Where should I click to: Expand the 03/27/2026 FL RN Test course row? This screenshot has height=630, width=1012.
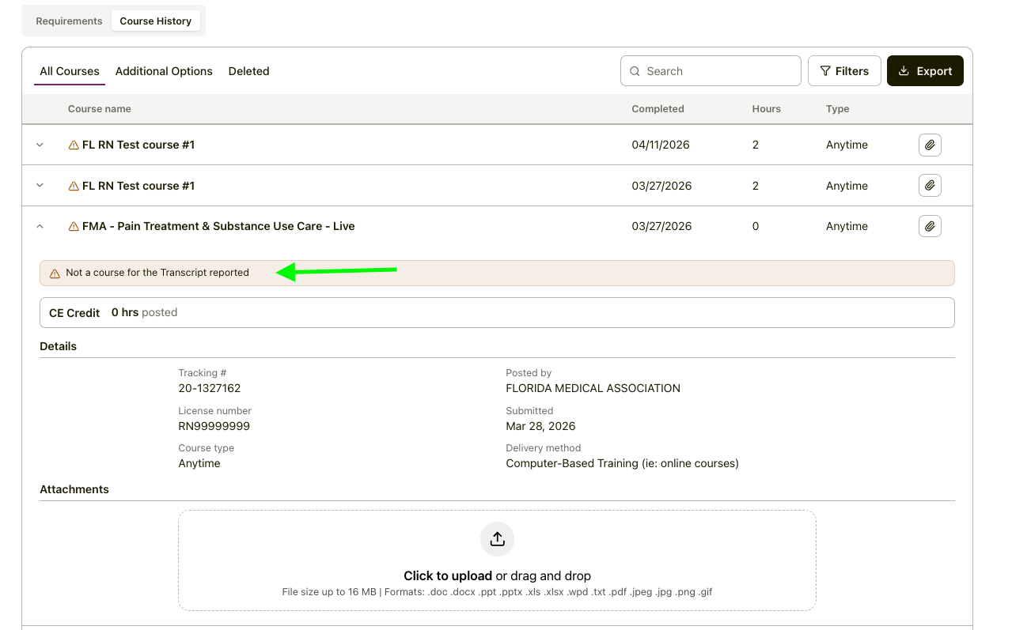coord(40,186)
